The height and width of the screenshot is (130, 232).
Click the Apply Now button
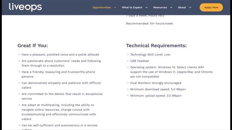[x=211, y=7]
